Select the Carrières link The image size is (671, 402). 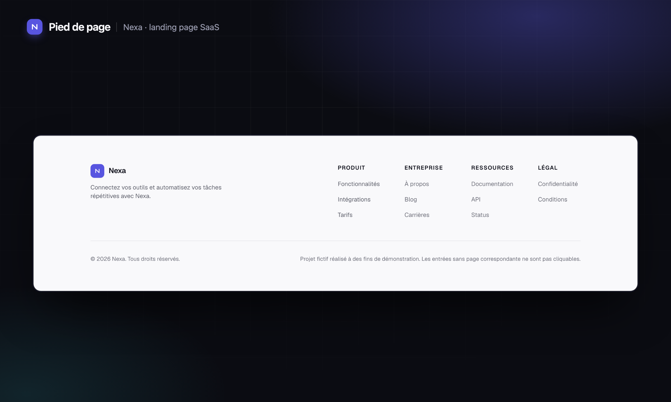click(417, 215)
